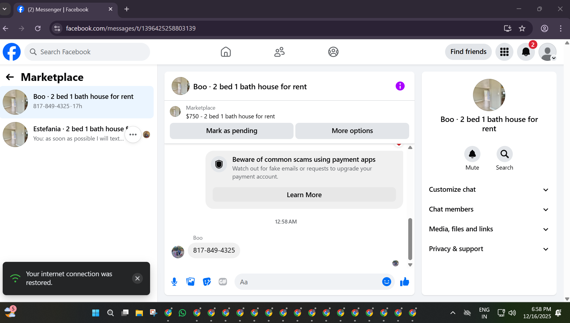
Task: Click the listing thumbnail in details panel
Action: pos(489,95)
